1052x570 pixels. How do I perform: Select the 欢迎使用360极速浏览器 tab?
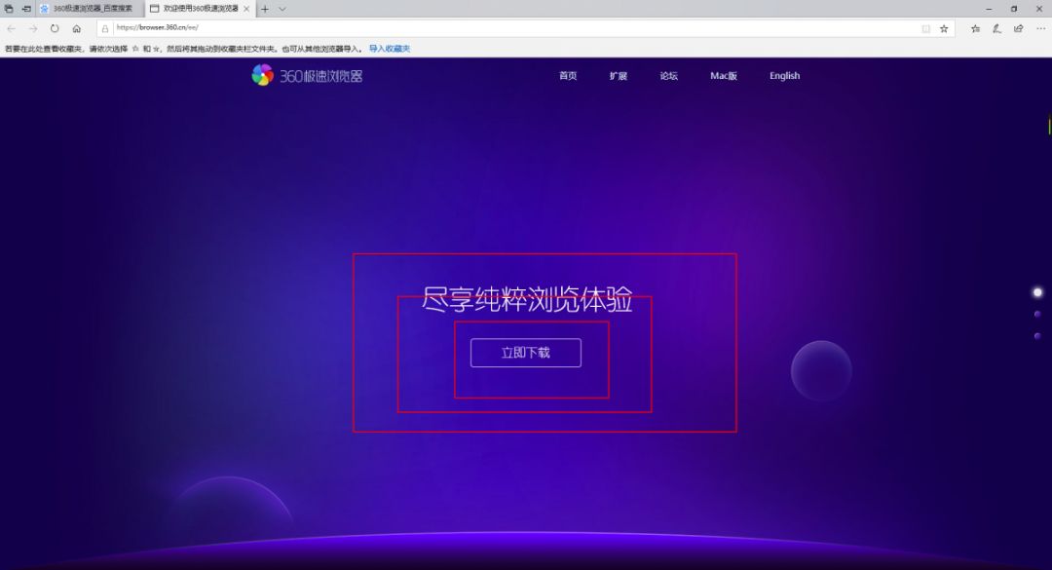(x=200, y=9)
